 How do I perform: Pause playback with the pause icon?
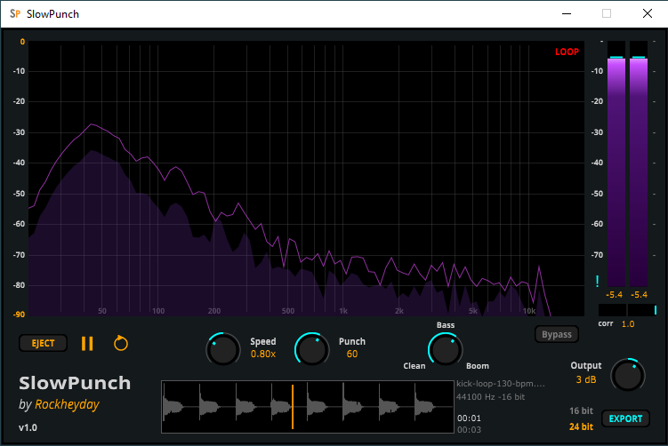pos(87,343)
